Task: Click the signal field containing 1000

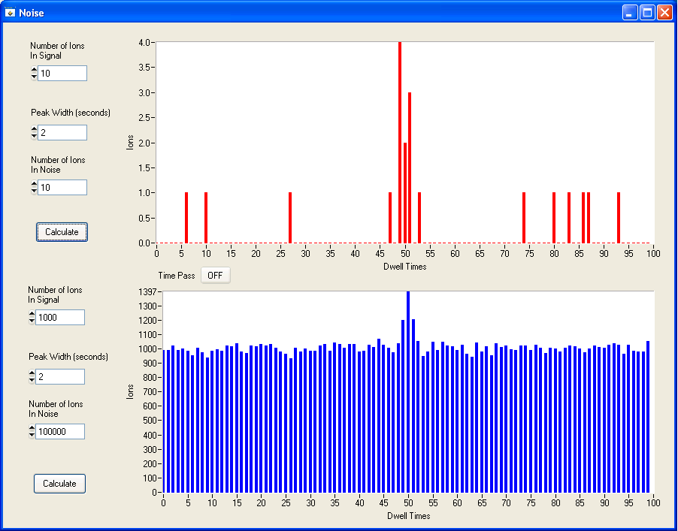Action: pyautogui.click(x=59, y=317)
